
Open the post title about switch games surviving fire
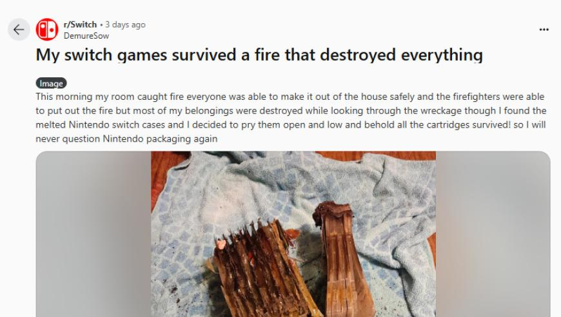coord(259,55)
